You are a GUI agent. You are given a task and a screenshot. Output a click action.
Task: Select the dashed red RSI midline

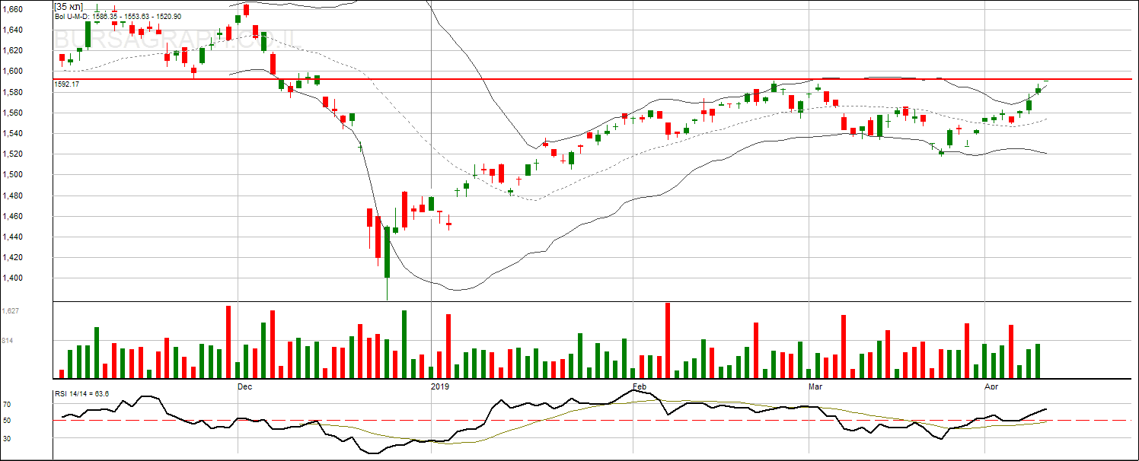point(592,420)
